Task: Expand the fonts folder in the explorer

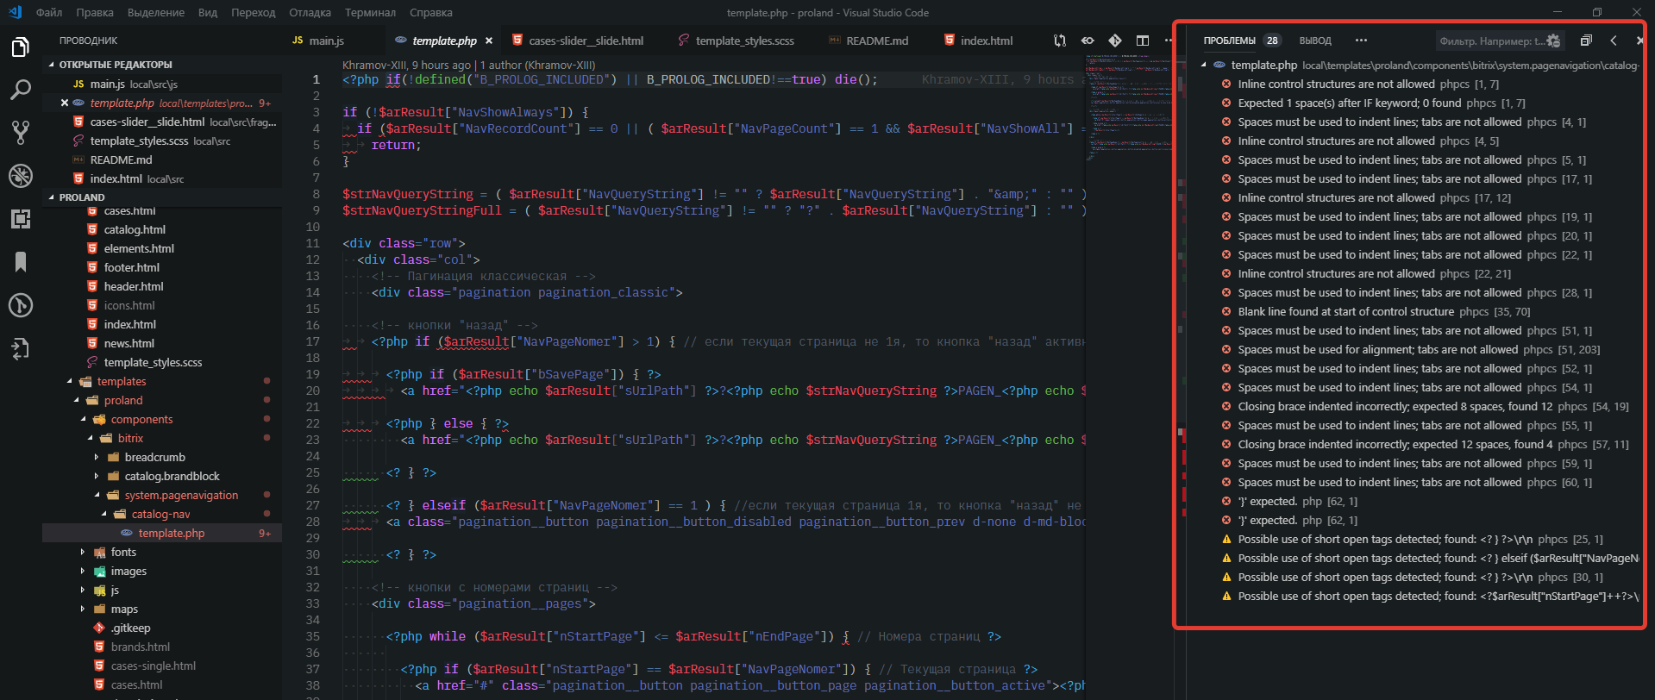Action: point(123,553)
